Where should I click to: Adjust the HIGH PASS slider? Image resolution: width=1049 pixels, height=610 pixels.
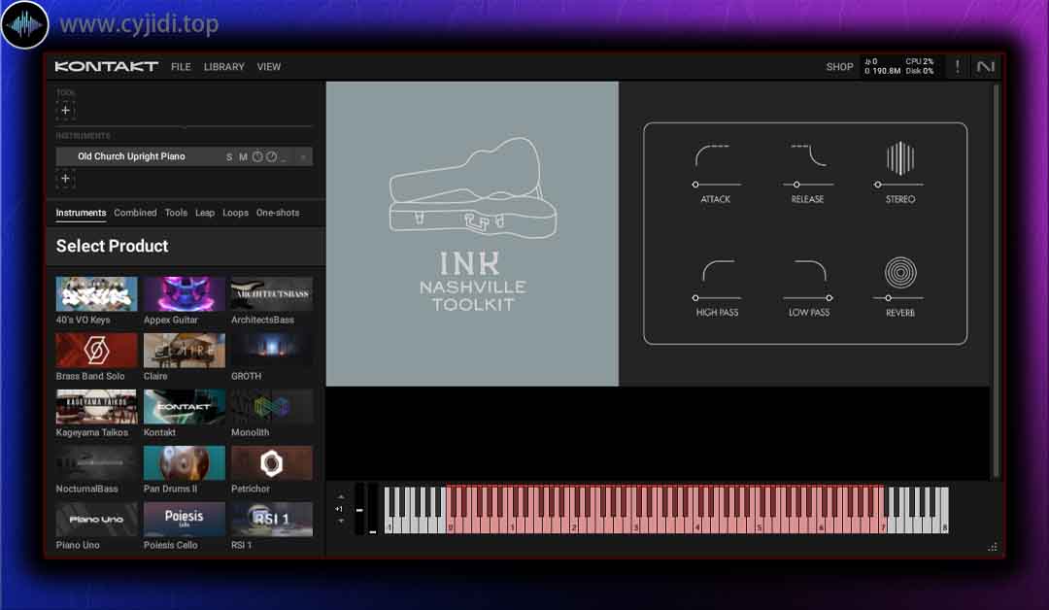(717, 298)
